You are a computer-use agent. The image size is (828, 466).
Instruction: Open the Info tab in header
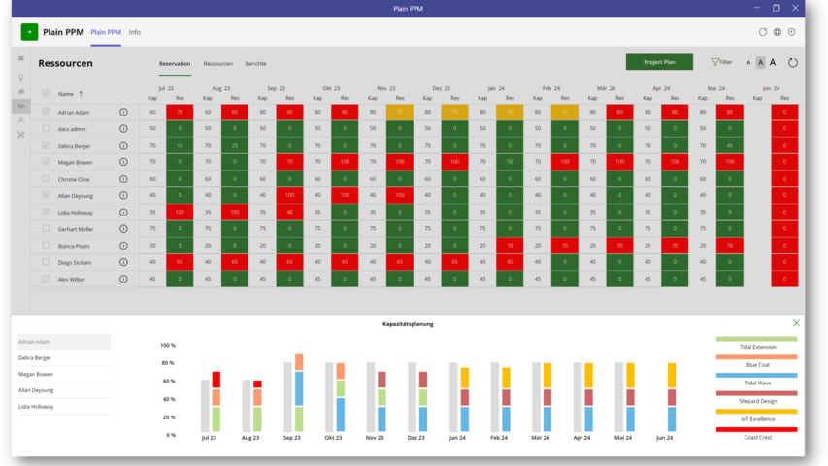point(135,32)
